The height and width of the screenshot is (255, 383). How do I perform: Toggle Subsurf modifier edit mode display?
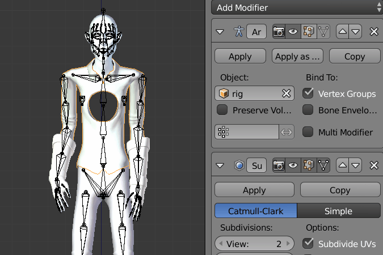tap(309, 165)
